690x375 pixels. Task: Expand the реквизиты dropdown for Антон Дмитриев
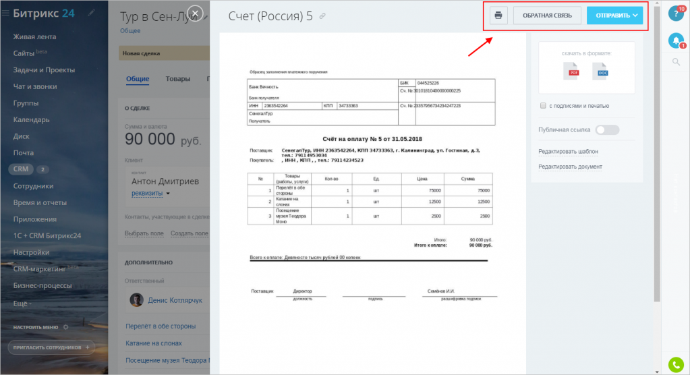coord(150,193)
